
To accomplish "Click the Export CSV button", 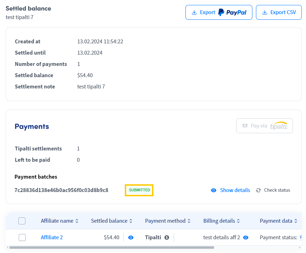I will click(279, 12).
